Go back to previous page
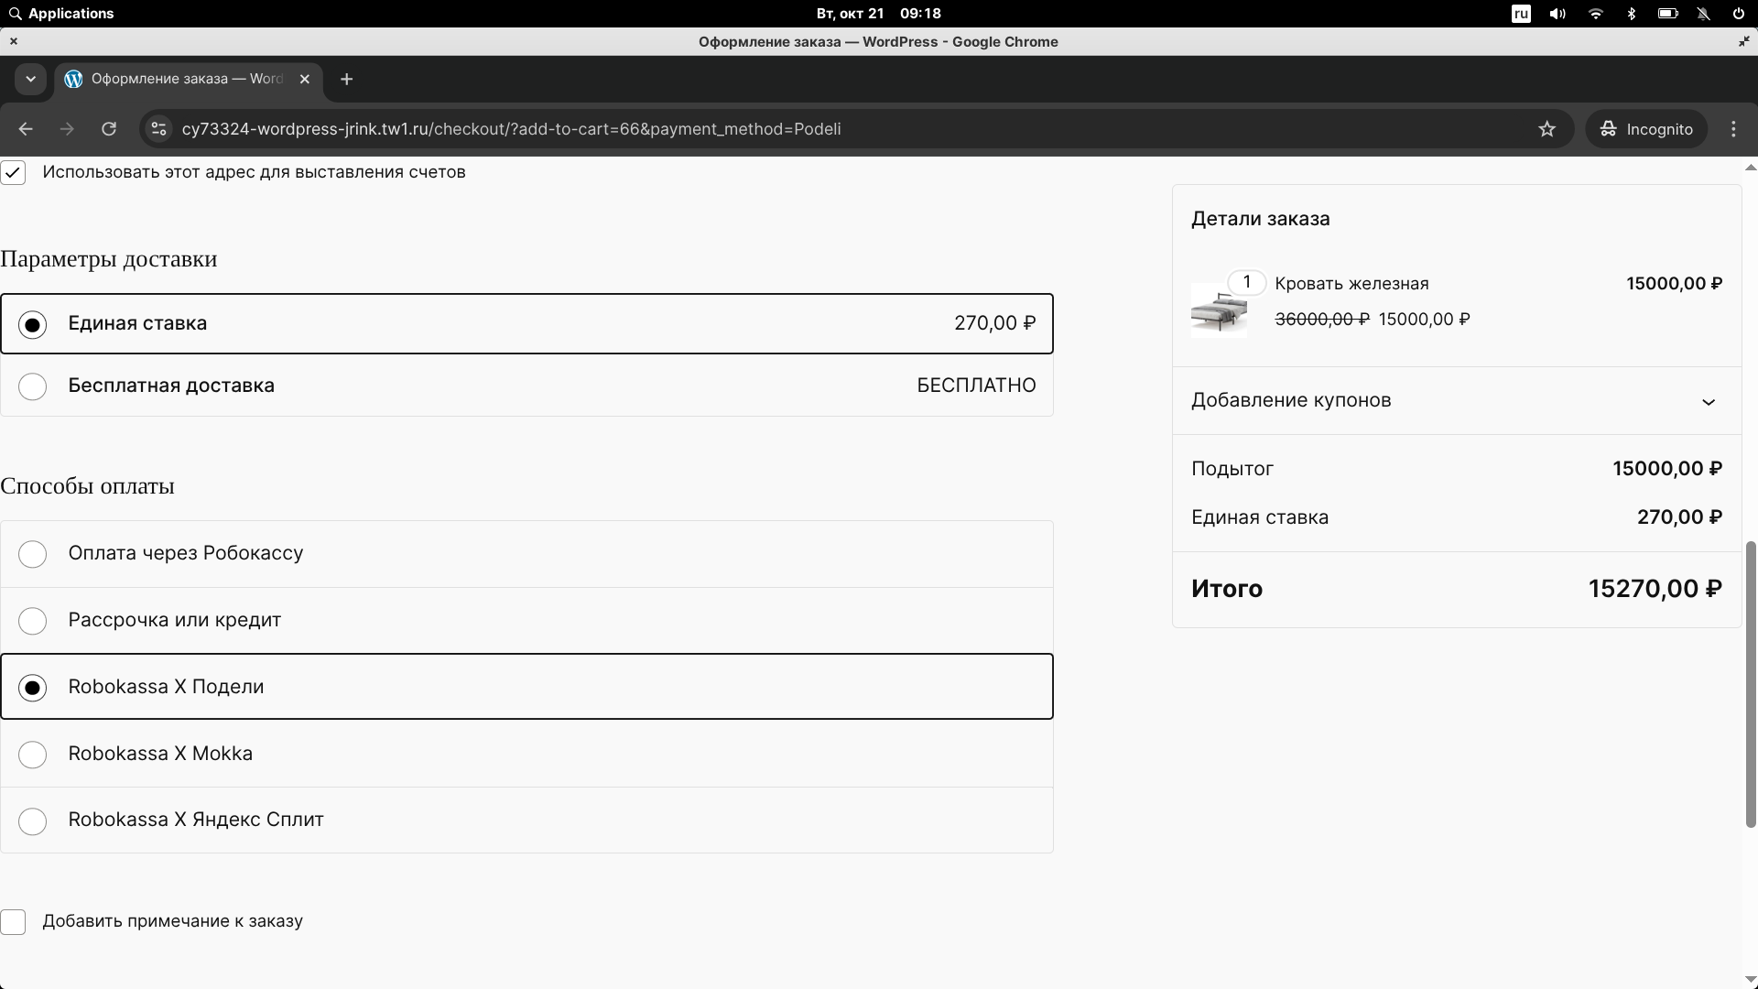 [x=26, y=129]
